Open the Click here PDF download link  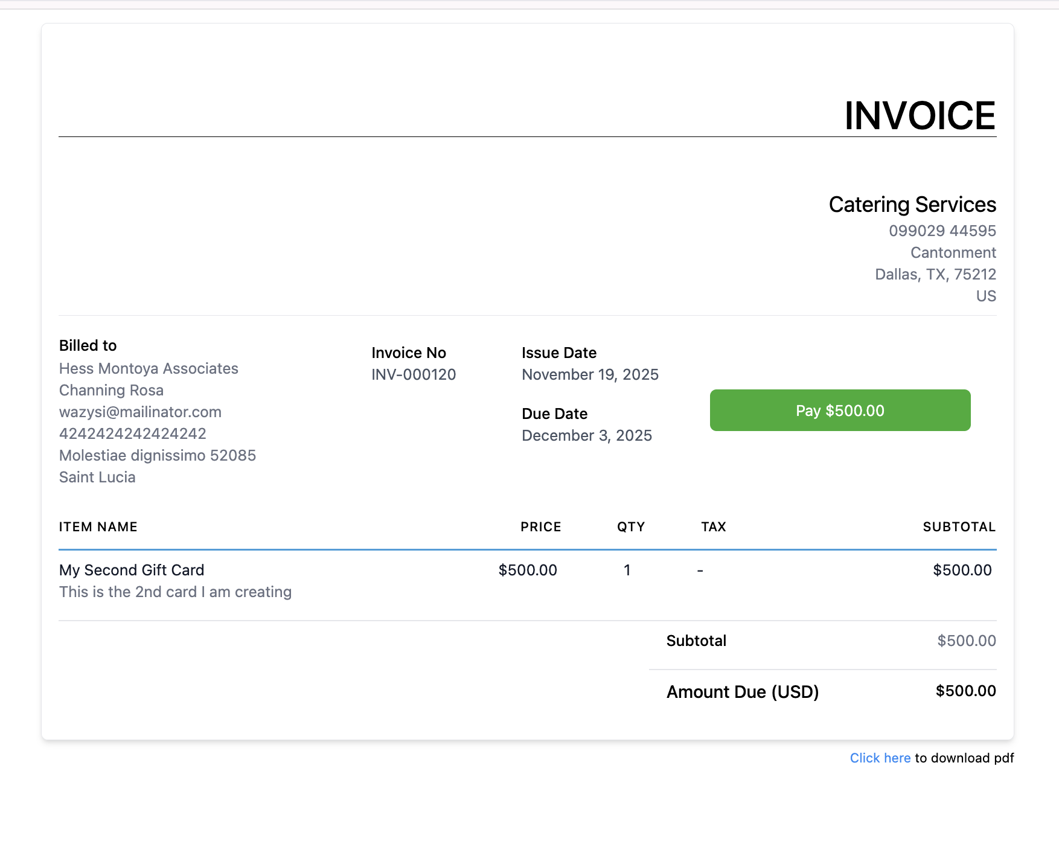(880, 758)
